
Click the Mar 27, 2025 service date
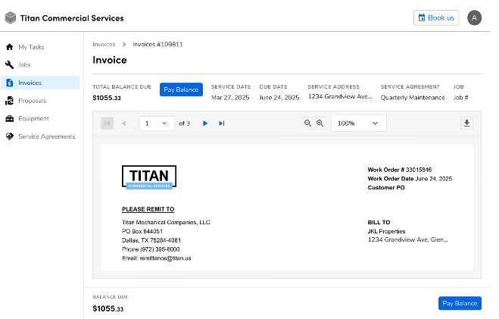coord(230,98)
